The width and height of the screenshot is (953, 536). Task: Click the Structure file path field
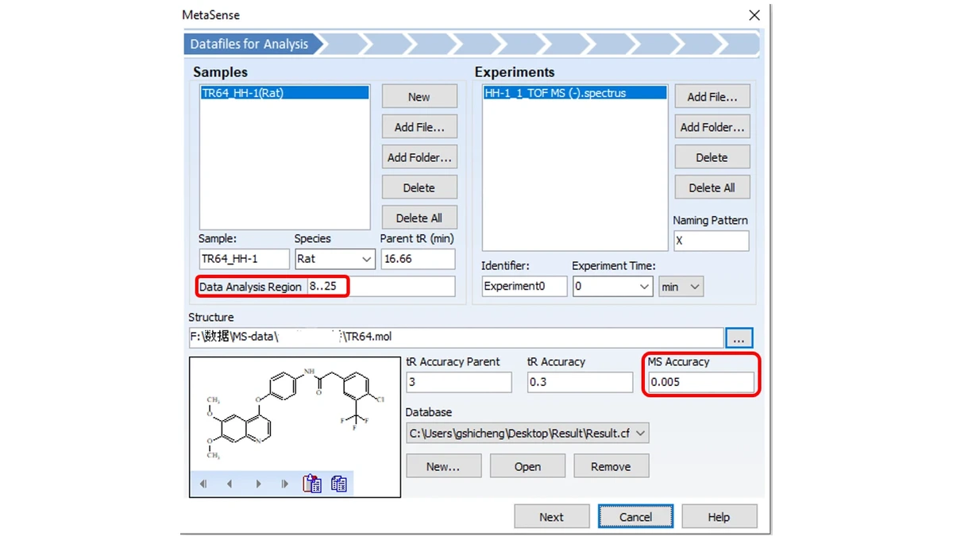(457, 337)
